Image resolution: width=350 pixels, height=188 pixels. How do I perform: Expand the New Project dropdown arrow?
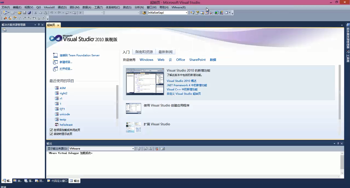pyautogui.click(x=9, y=13)
